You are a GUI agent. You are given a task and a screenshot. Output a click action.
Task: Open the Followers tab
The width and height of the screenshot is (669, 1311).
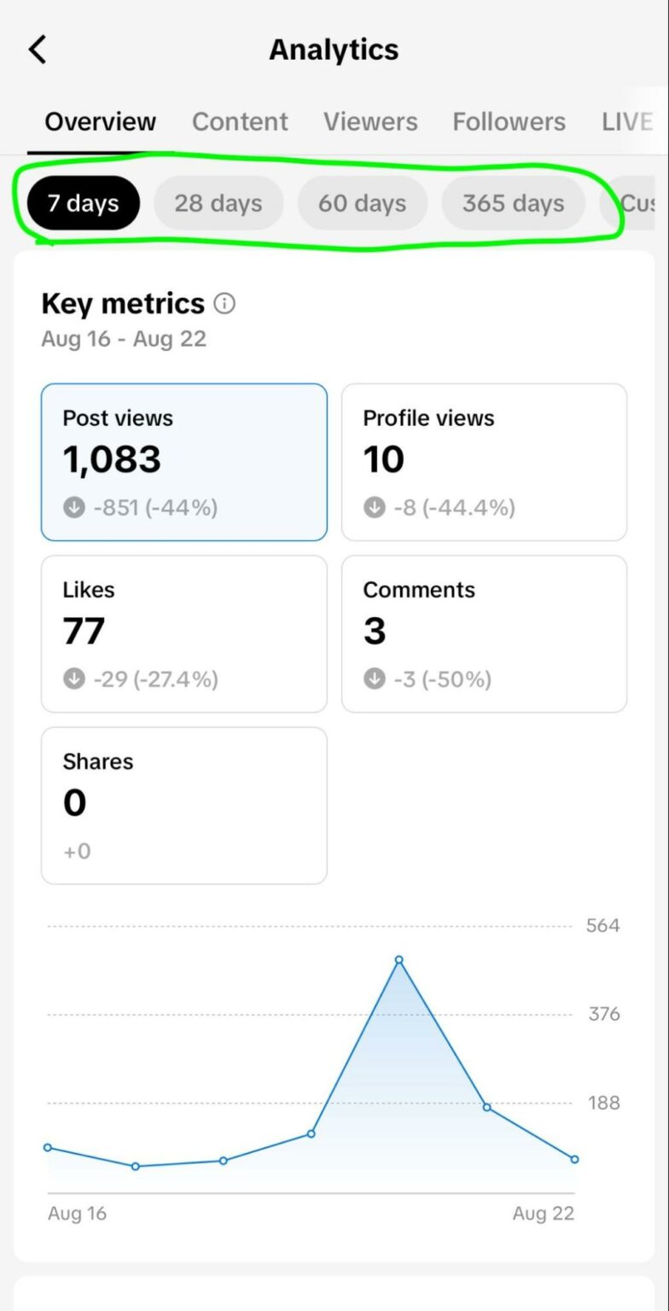click(x=509, y=121)
